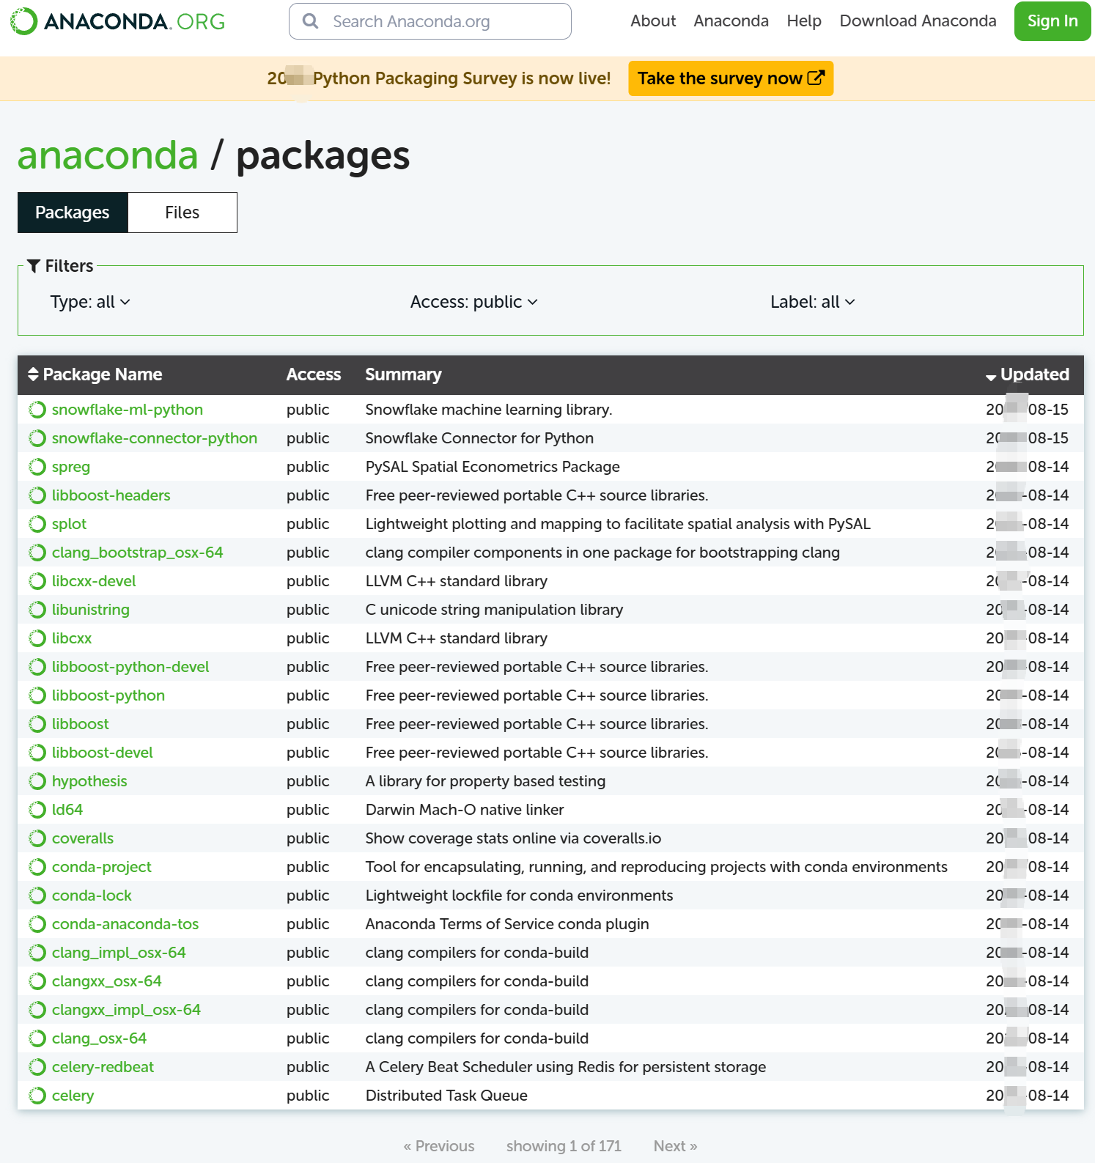
Task: Click the celery-redbeat package icon
Action: [x=37, y=1067]
